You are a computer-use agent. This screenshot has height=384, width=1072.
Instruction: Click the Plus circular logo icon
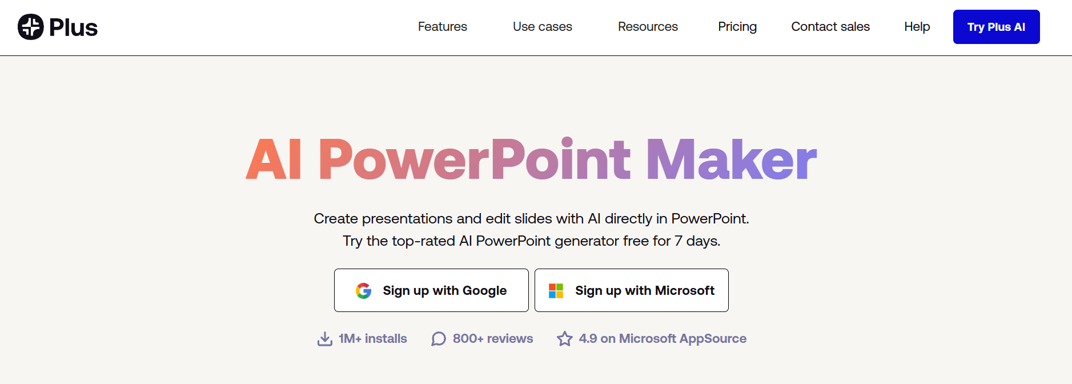31,27
